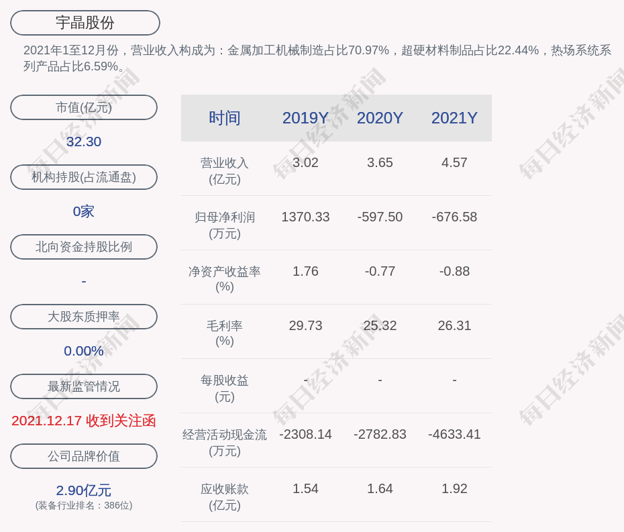The width and height of the screenshot is (624, 532).
Task: Click the revenue composition paragraph starting 2021年1至12月份
Action: (x=317, y=58)
